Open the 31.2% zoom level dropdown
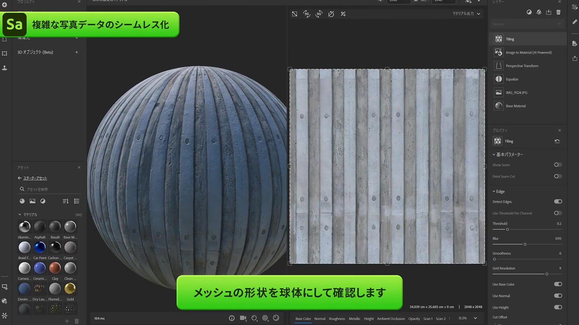579x325 pixels. (468, 318)
